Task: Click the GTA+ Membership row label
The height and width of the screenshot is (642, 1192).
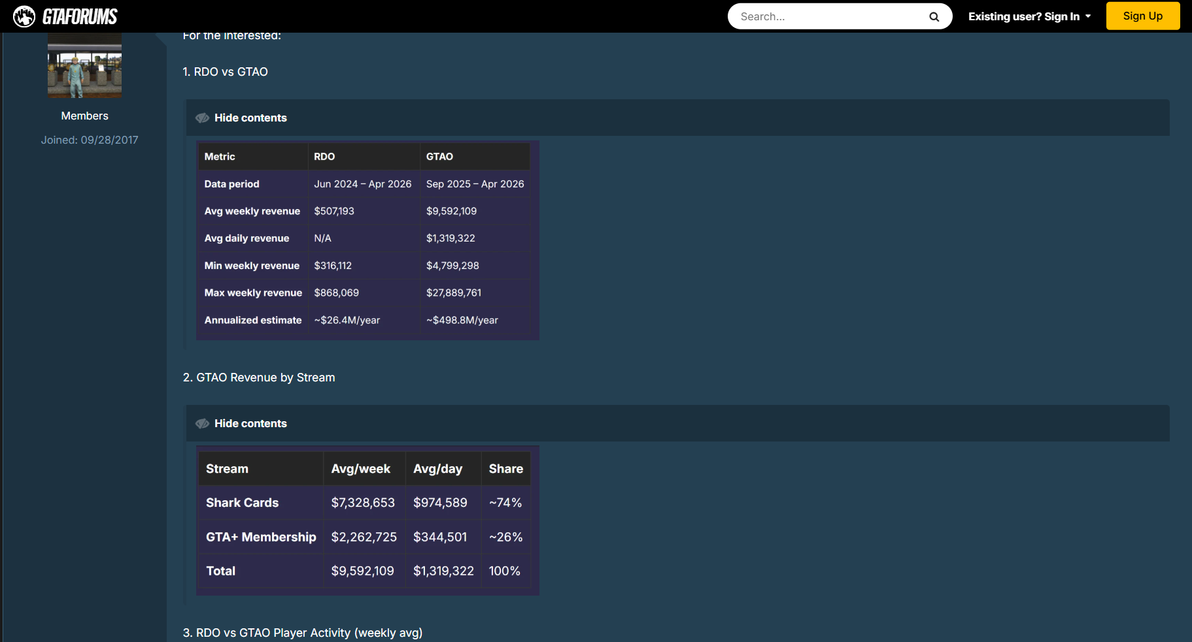Action: [261, 537]
